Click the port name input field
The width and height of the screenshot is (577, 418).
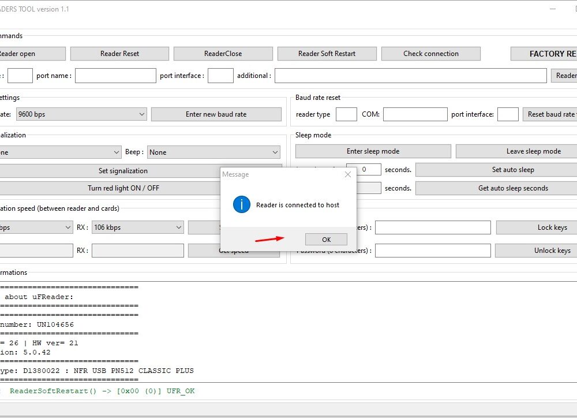115,76
